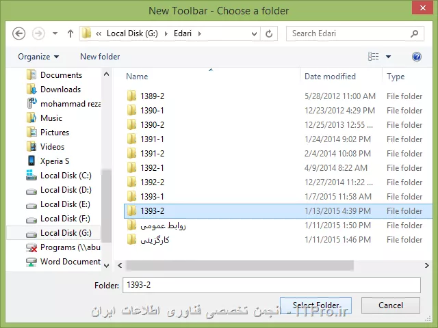The image size is (438, 328).
Task: Click the horizontal scrollbar thumb
Action: [240, 265]
